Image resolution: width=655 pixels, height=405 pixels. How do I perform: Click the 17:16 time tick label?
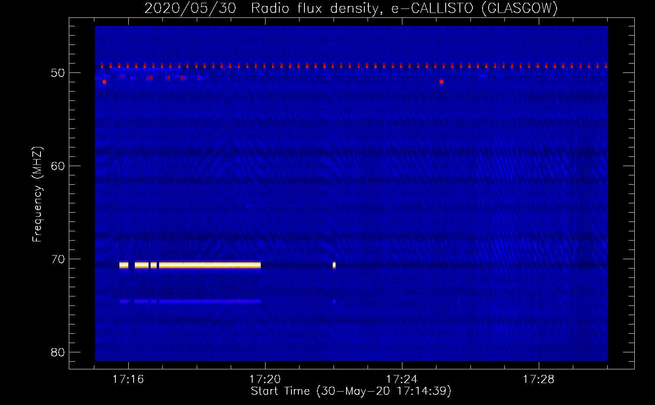(x=128, y=379)
